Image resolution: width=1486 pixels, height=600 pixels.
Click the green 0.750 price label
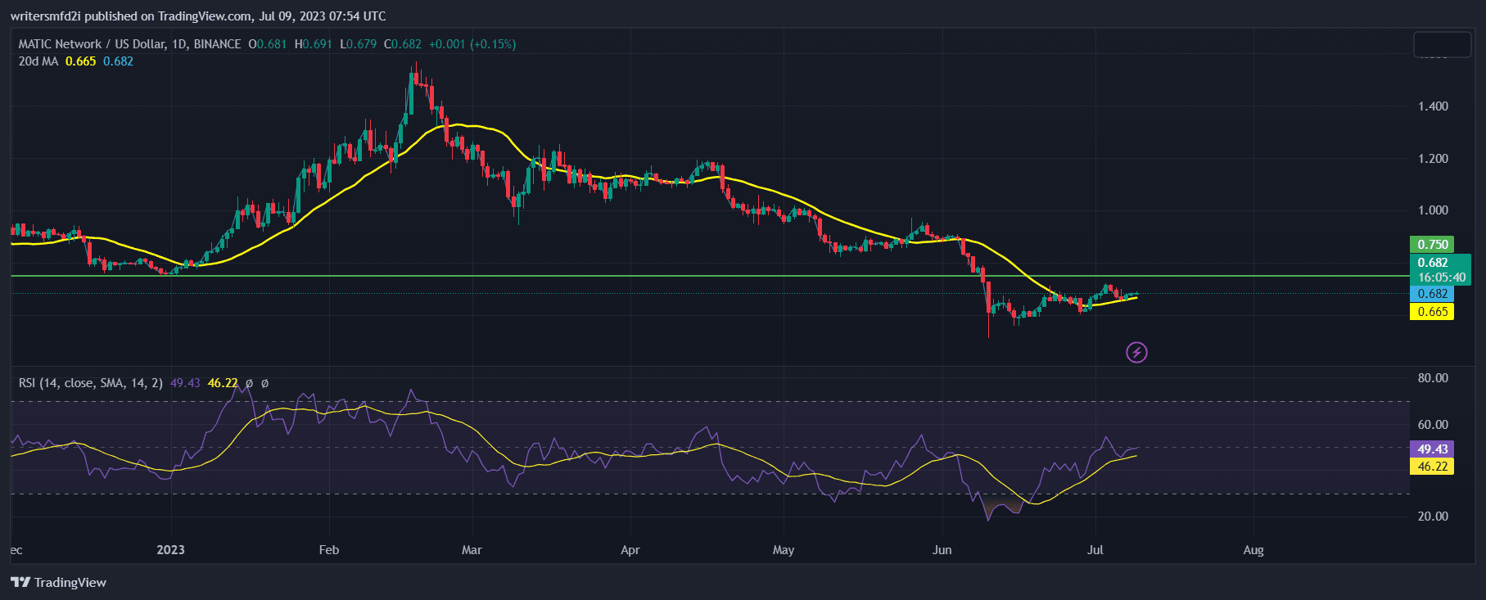pyautogui.click(x=1431, y=245)
